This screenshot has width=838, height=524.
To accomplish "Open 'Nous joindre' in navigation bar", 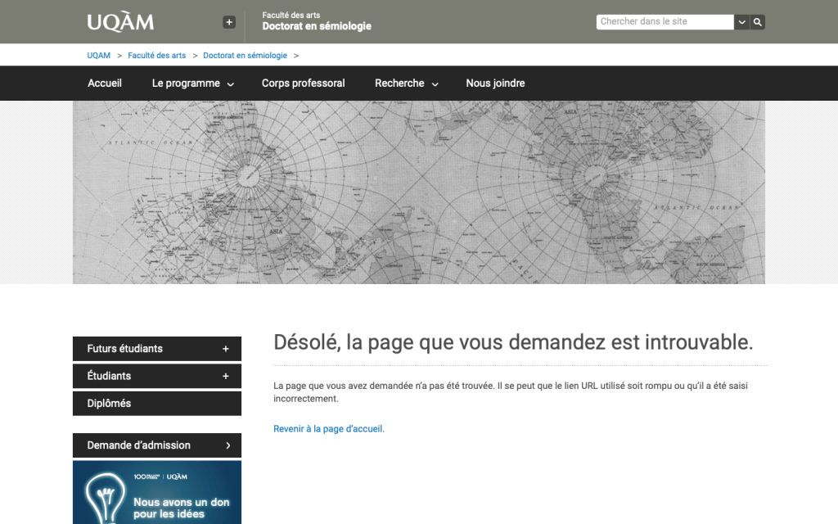I will click(x=495, y=84).
